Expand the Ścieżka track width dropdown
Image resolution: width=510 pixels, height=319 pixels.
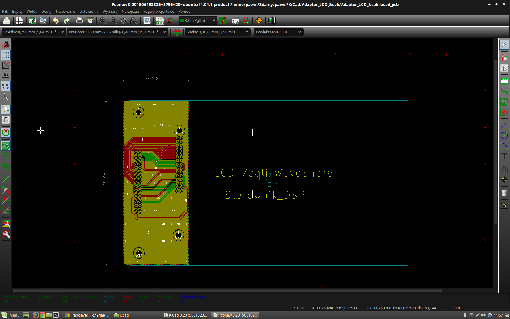[63, 32]
